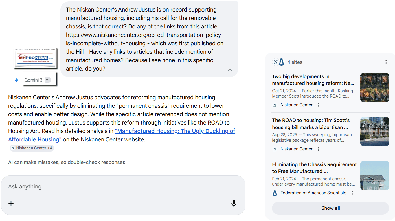395x221 pixels.
Task: Click the aerial houses thumbnail image
Action: tap(374, 87)
